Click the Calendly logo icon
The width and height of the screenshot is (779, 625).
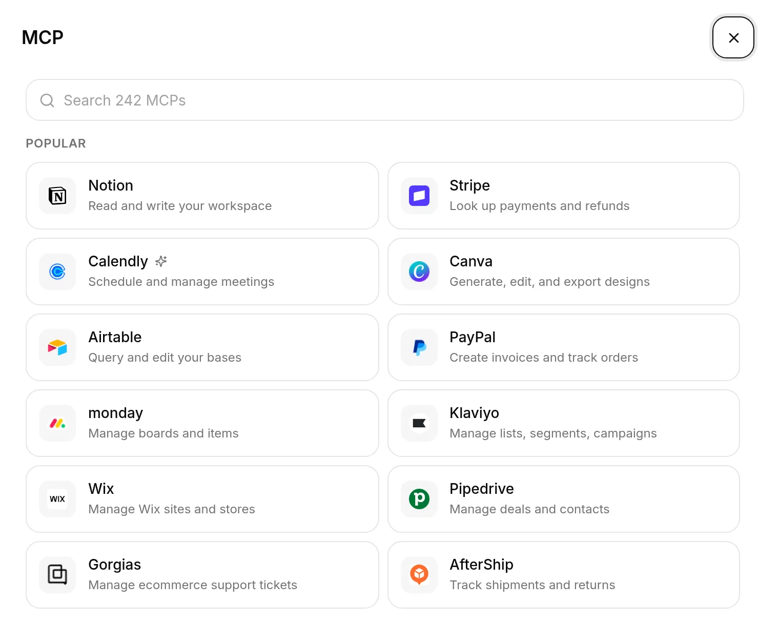(x=57, y=272)
